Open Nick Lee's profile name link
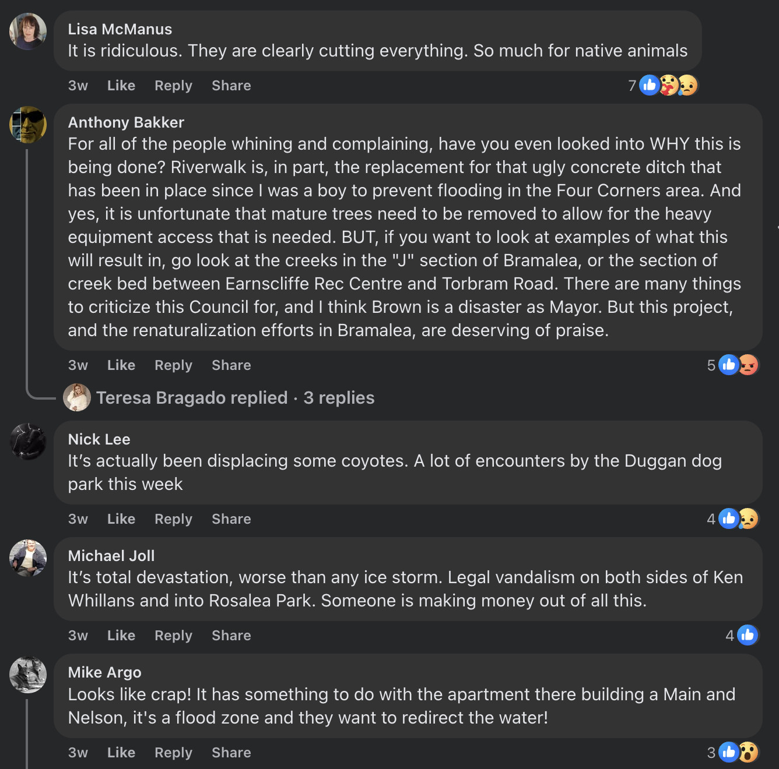The height and width of the screenshot is (769, 779). 99,439
